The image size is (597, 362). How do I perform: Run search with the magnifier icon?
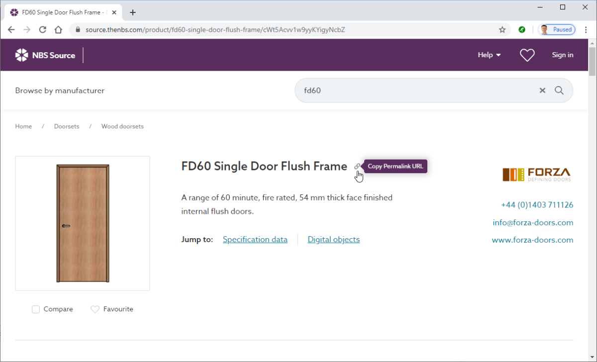[x=559, y=90]
